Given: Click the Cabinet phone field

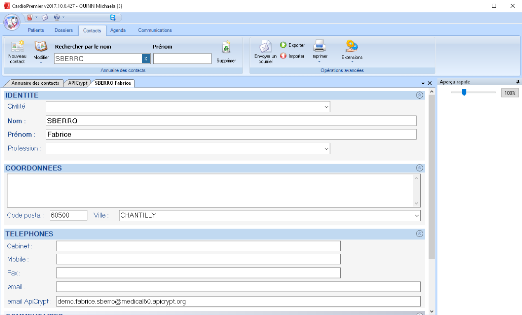Looking at the screenshot, I should click(199, 246).
